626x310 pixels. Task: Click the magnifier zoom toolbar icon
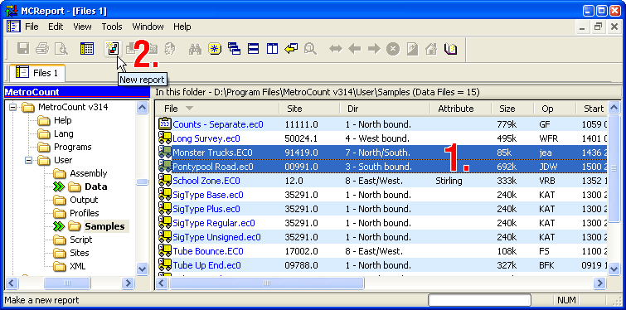(x=310, y=49)
